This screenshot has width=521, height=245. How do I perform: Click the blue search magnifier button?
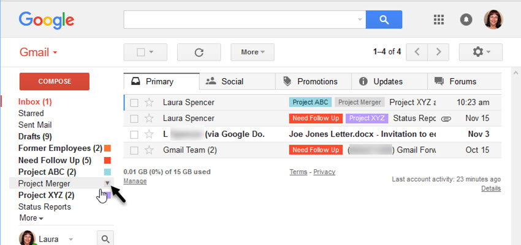click(384, 20)
